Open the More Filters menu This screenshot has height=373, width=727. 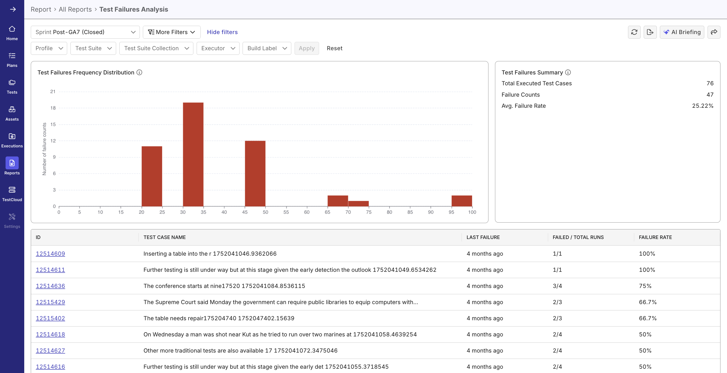[x=171, y=32]
